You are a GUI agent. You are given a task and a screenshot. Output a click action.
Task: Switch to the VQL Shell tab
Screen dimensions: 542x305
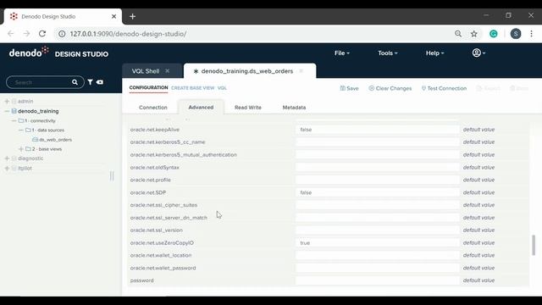point(146,71)
